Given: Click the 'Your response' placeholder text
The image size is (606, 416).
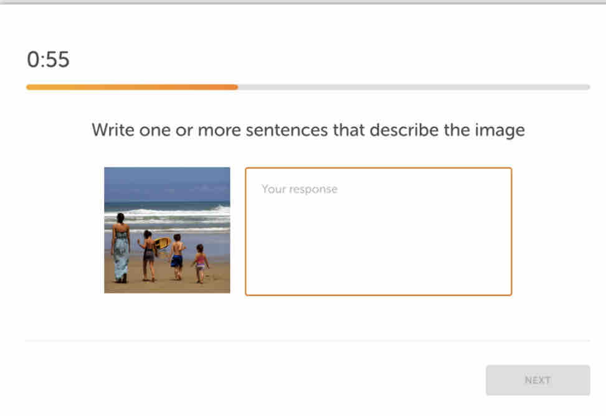Looking at the screenshot, I should 299,189.
